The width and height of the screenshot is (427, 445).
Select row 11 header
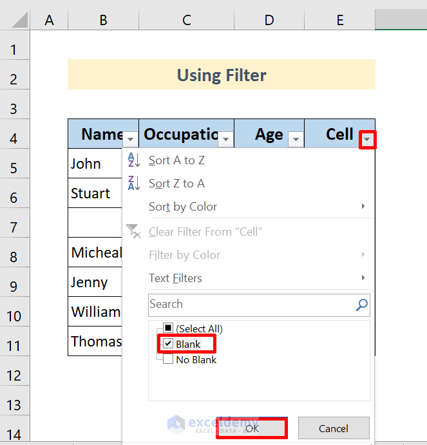point(15,341)
